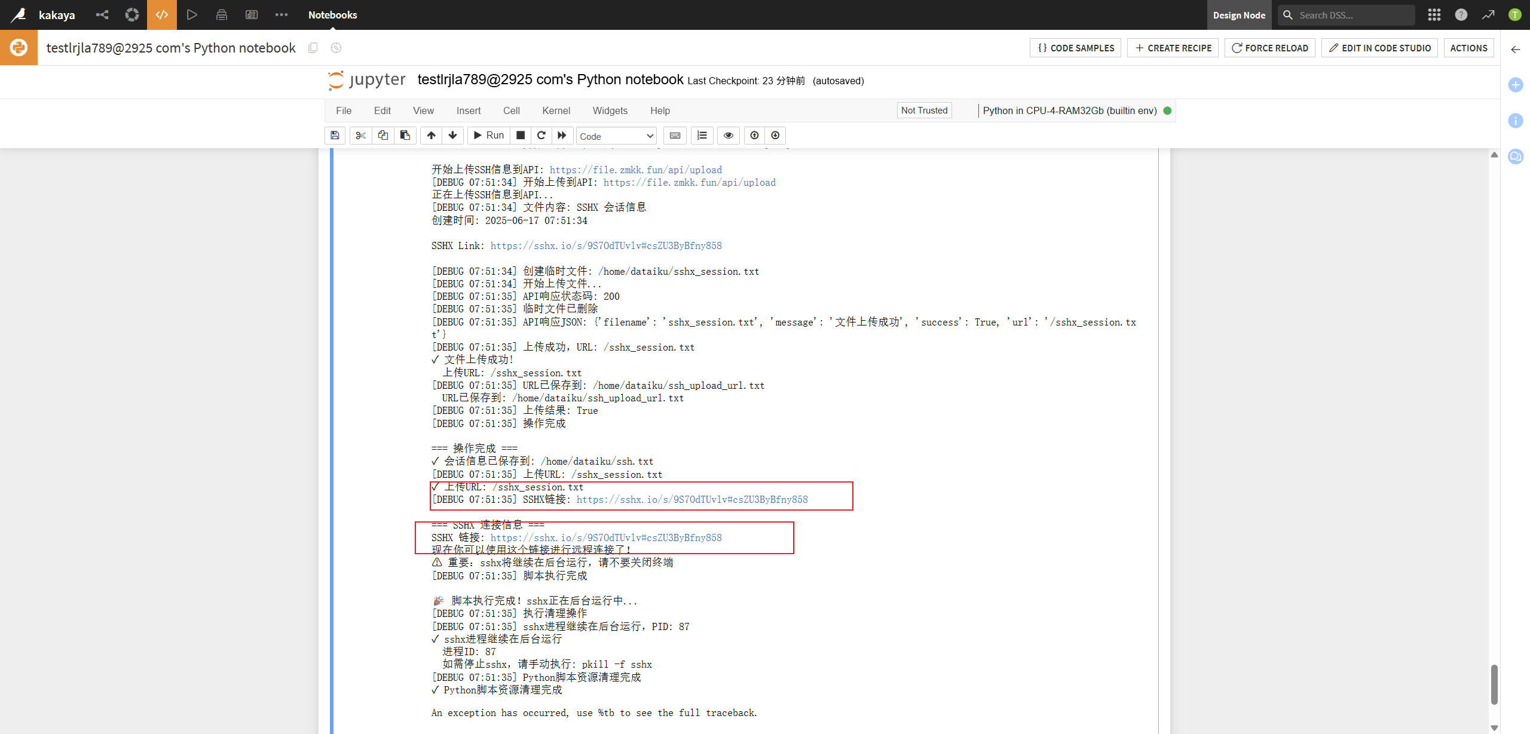Copy selected cells icon

pyautogui.click(x=382, y=136)
